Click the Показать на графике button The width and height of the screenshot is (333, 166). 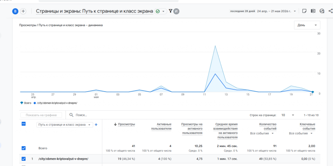pos(41,115)
